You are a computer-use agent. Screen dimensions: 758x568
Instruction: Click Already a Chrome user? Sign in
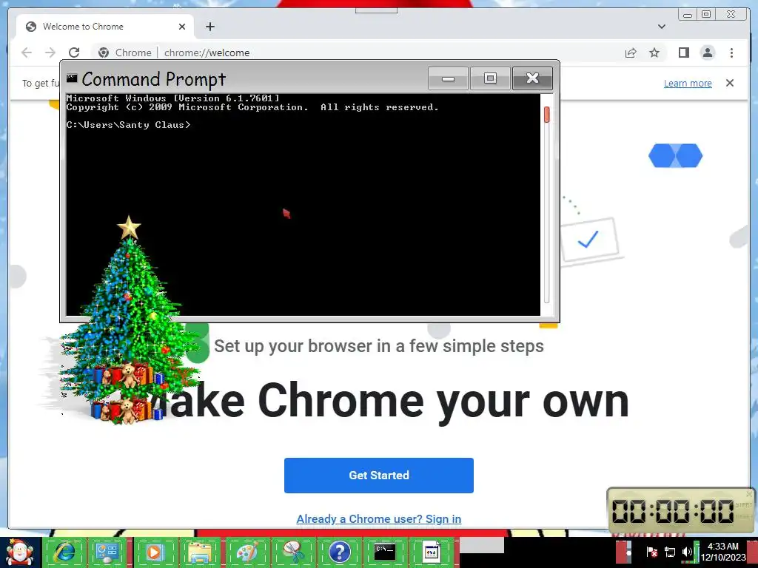pyautogui.click(x=378, y=518)
